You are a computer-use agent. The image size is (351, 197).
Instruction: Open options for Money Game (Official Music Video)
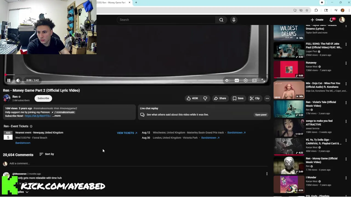[x=346, y=159]
